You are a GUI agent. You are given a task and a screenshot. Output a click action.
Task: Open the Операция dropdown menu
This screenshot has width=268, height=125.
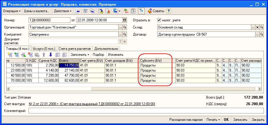(12, 11)
